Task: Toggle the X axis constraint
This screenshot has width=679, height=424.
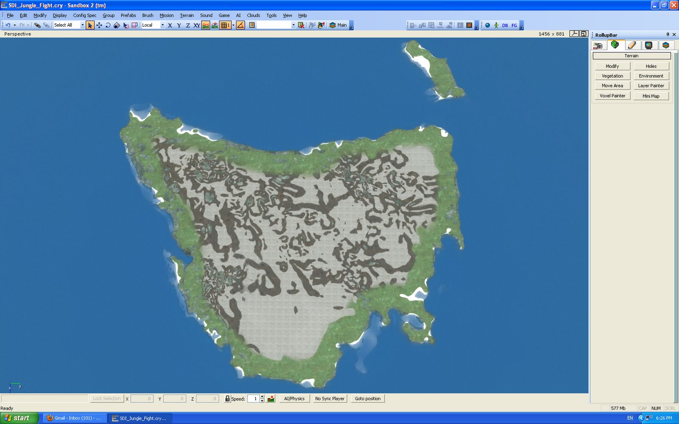Action: click(170, 25)
